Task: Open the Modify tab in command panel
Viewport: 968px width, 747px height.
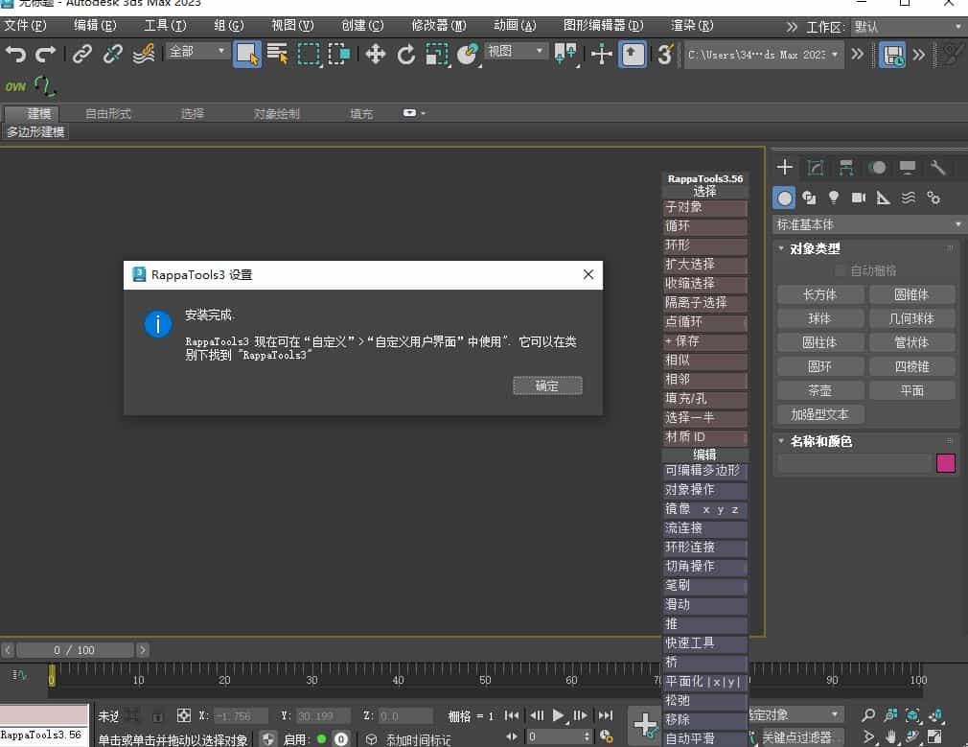Action: point(816,167)
